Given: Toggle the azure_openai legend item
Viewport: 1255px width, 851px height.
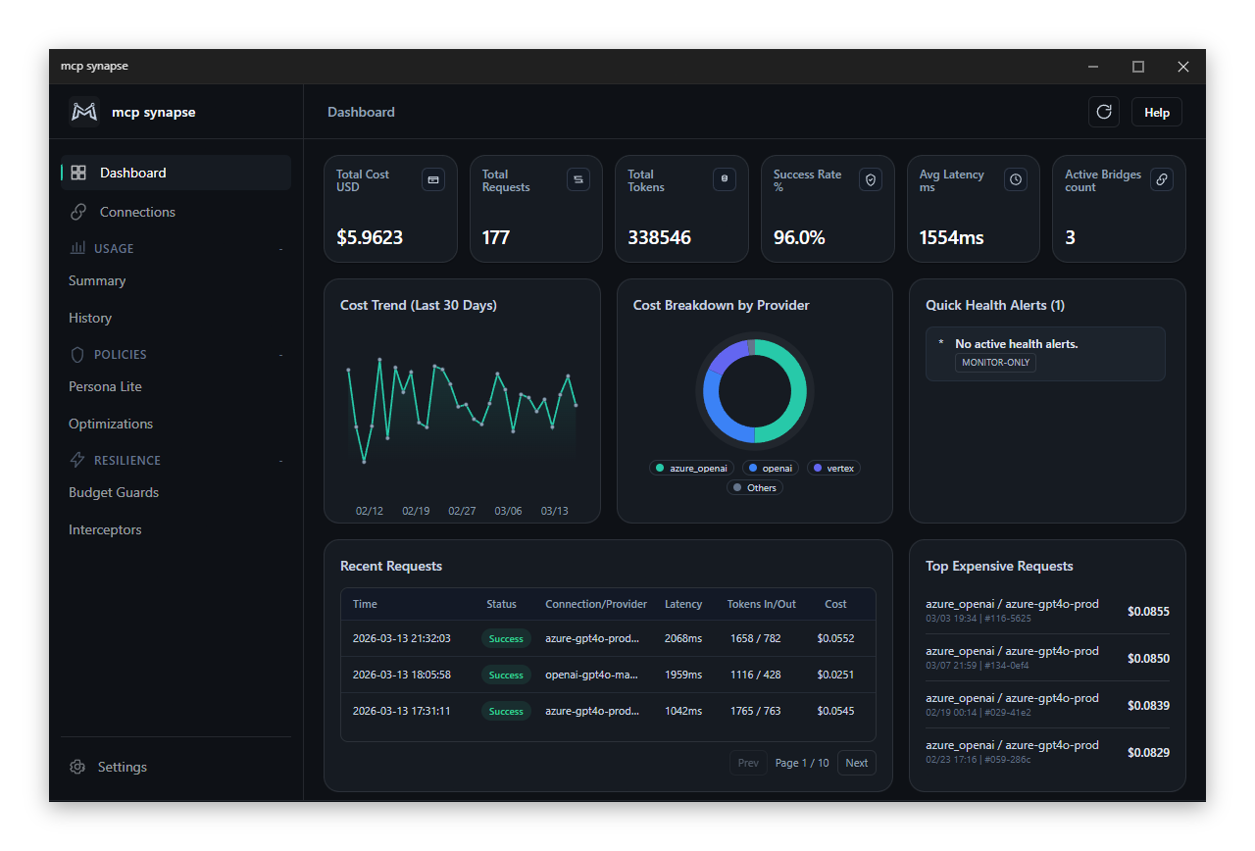Looking at the screenshot, I should click(x=690, y=468).
